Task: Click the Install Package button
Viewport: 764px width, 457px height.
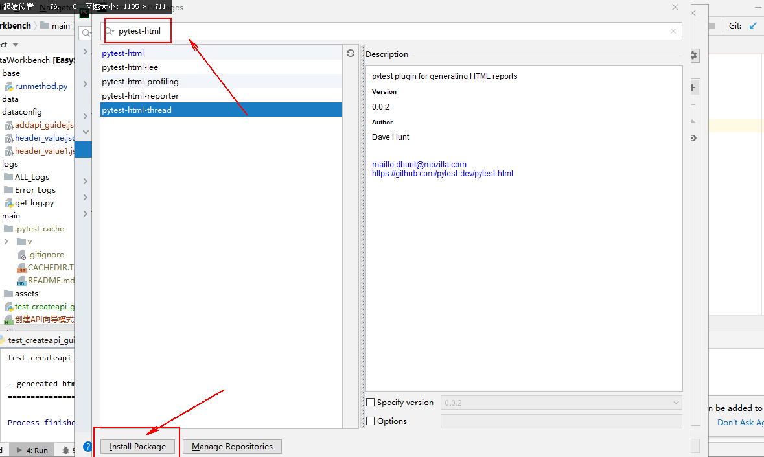Action: [137, 446]
